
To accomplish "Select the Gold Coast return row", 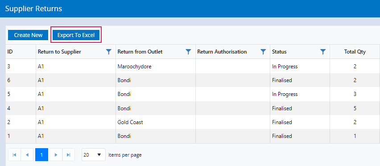I will click(x=193, y=122).
